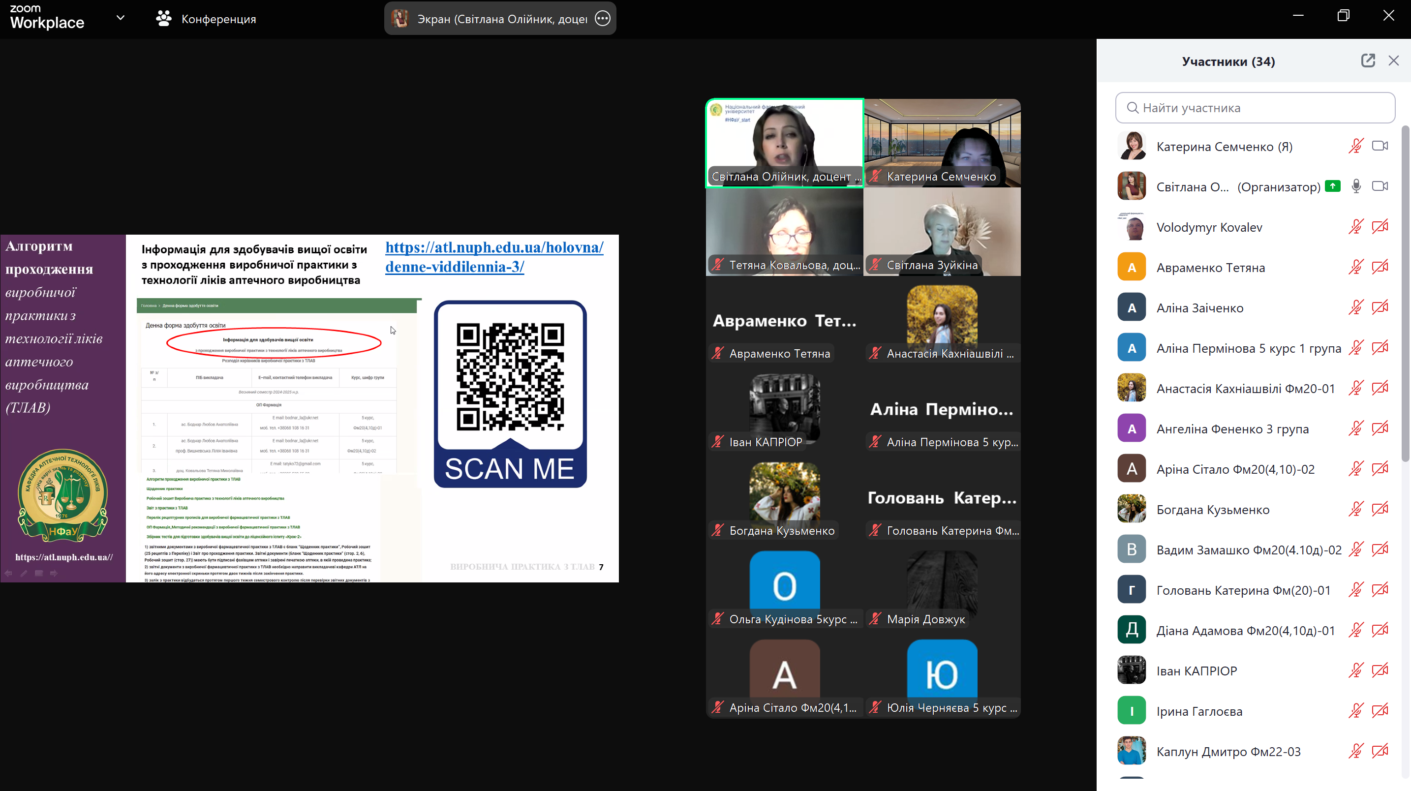Click muted mic icon for Аліна Пермінова 5 курс
The image size is (1411, 791).
(x=1356, y=348)
